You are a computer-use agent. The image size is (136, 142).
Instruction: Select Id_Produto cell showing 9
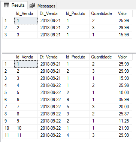(76, 100)
